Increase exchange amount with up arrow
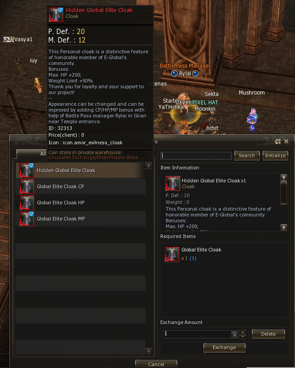Screen dimensions: 295x368 click(242, 332)
